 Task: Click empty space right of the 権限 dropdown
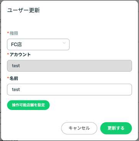[101, 45]
